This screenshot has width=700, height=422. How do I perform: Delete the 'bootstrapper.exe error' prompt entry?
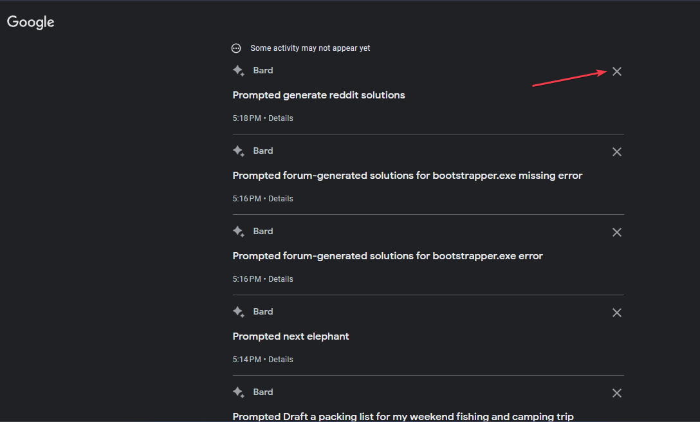[x=616, y=232]
